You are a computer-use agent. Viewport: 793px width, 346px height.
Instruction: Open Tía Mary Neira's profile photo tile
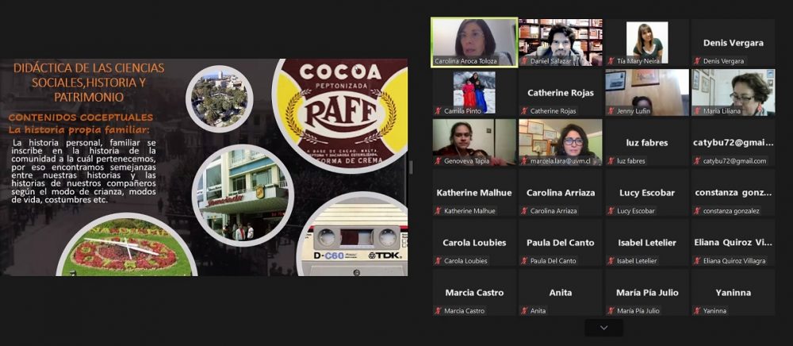tap(647, 43)
